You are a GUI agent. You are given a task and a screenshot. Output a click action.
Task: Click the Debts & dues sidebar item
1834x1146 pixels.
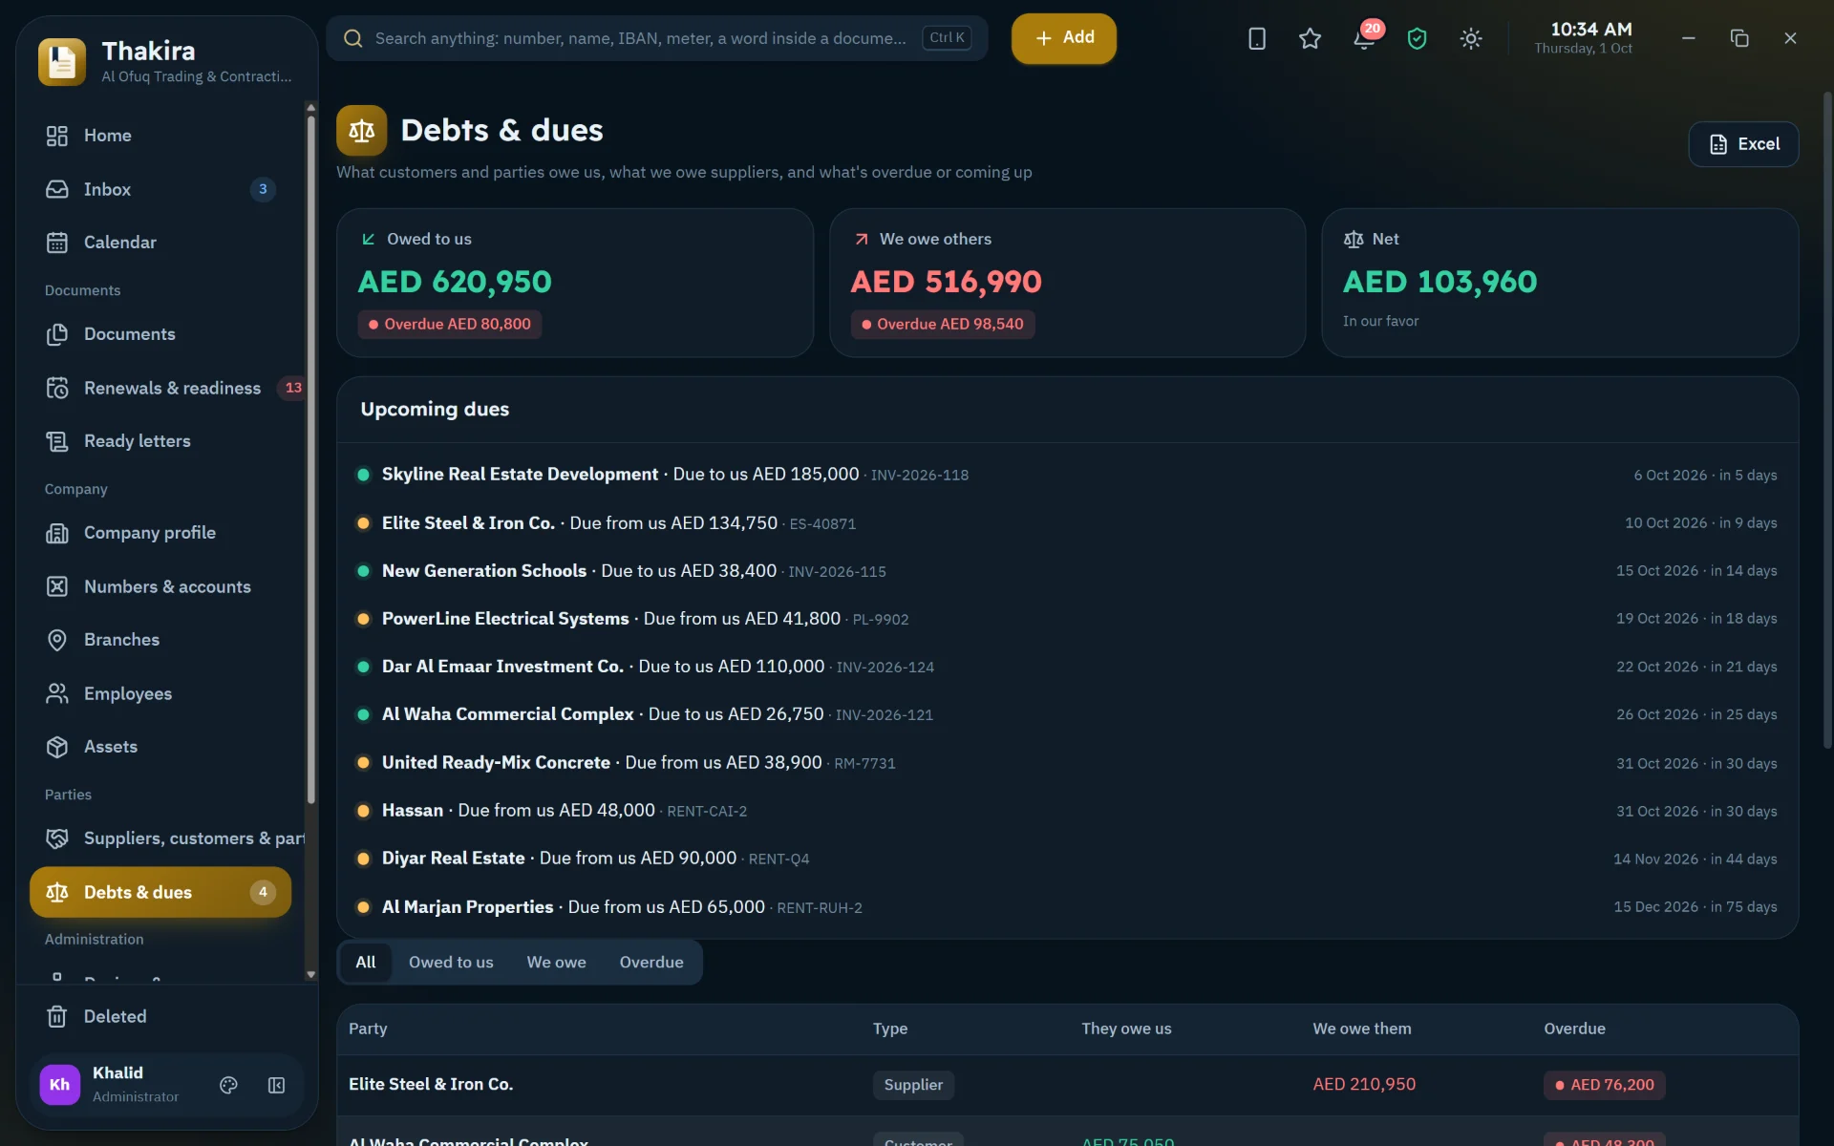(x=160, y=892)
